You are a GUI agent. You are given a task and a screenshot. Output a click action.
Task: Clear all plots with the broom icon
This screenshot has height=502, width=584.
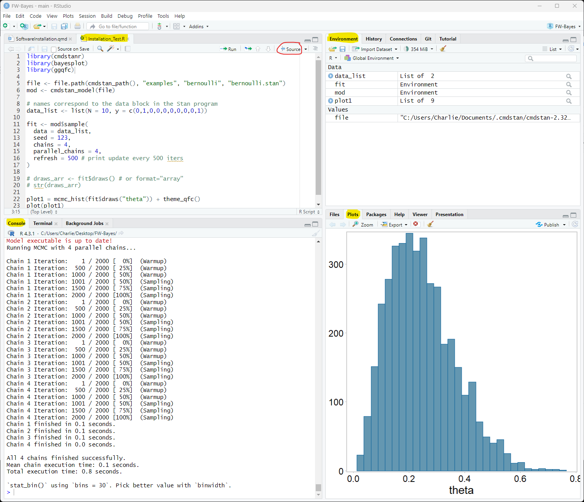430,224
